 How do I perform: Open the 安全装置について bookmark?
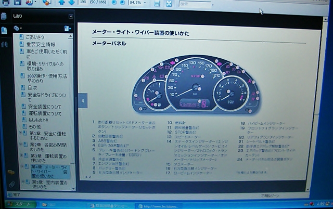pos(45,107)
